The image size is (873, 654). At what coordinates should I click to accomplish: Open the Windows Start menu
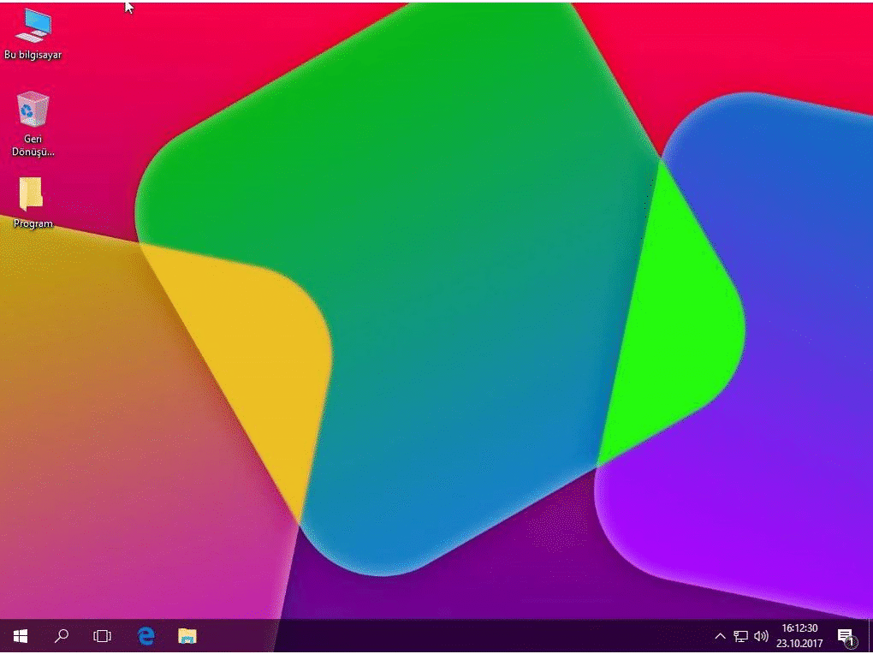click(21, 636)
